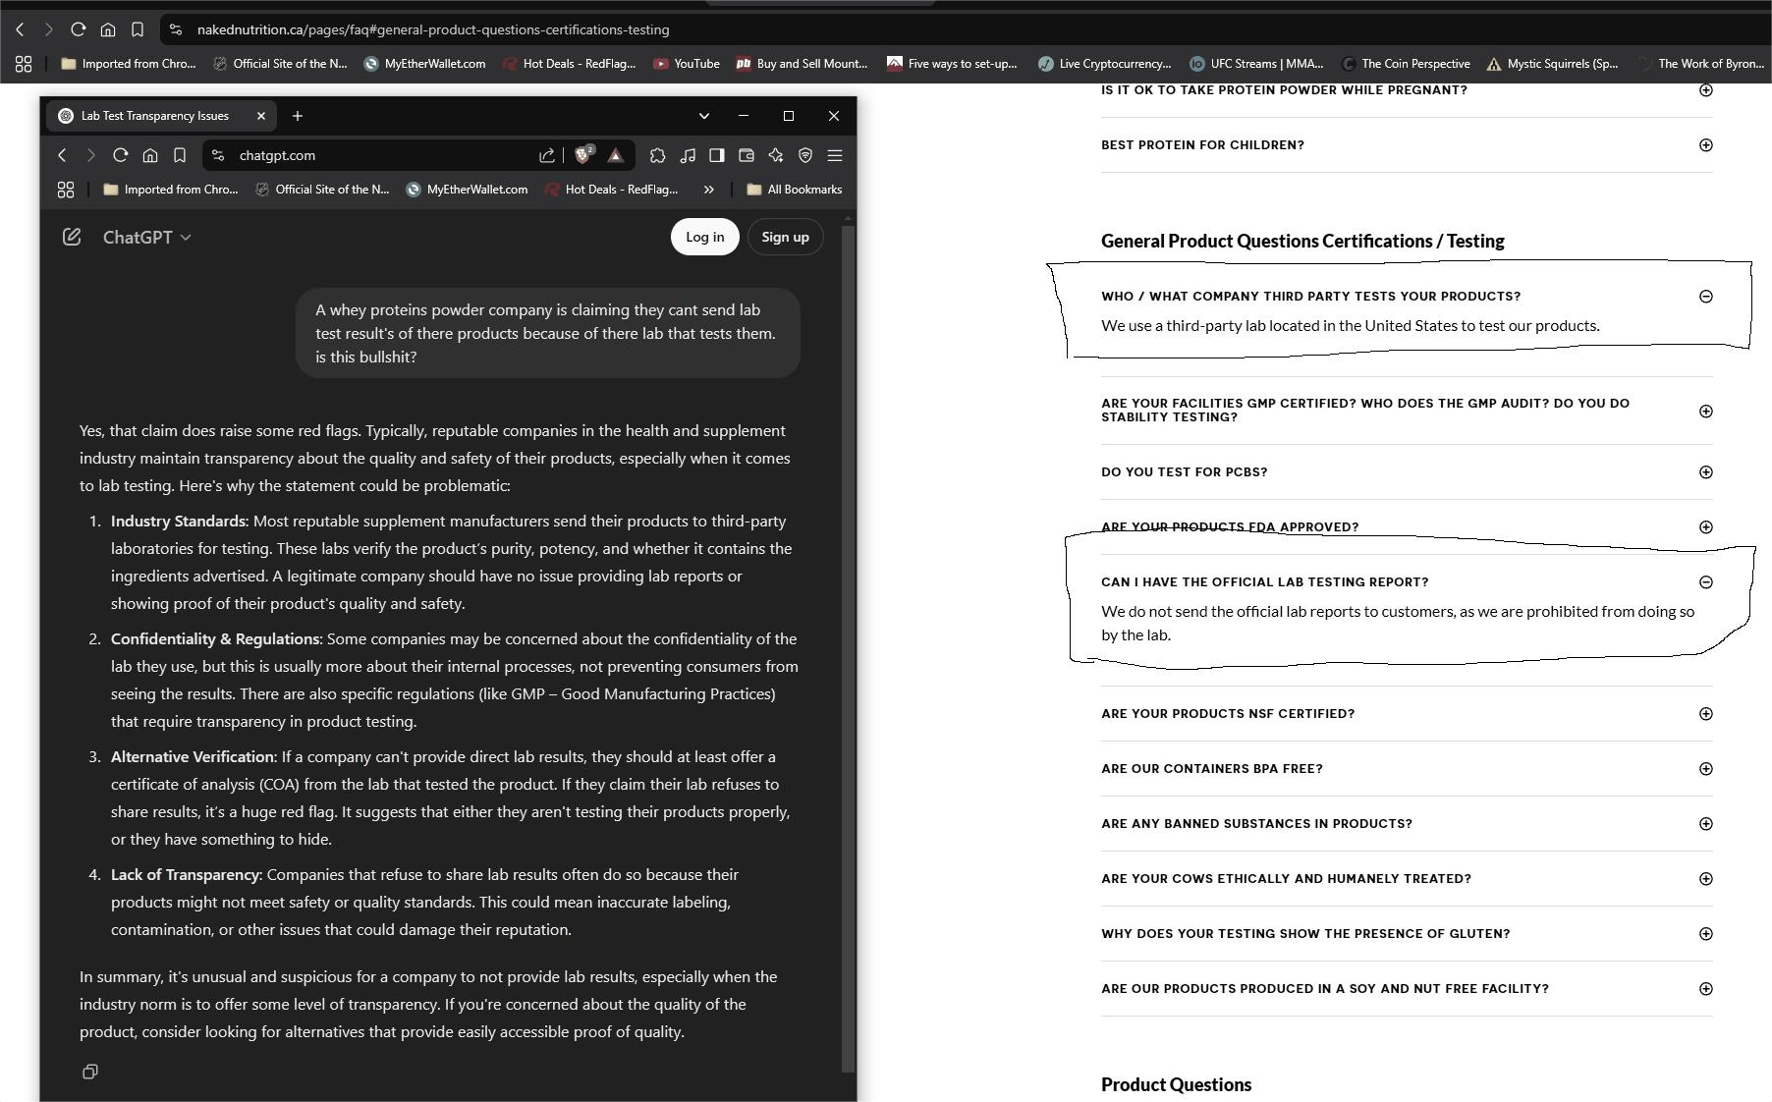This screenshot has height=1102, width=1772.
Task: Start a new chat with the compose icon
Action: (x=72, y=237)
